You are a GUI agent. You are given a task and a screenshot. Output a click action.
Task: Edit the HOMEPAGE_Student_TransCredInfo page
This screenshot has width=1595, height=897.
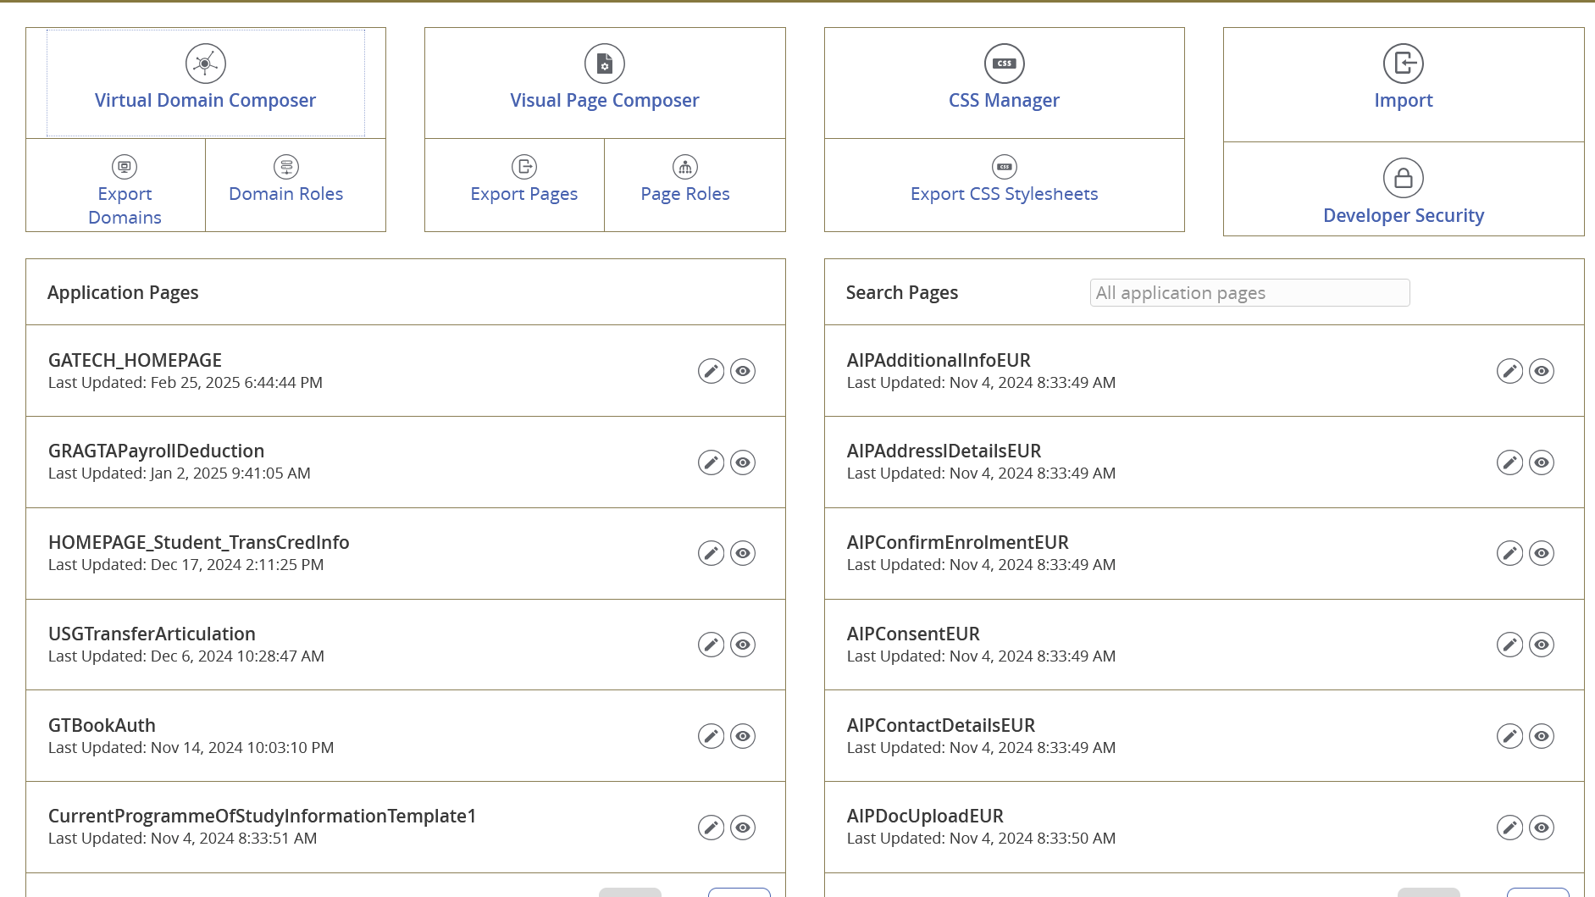(711, 553)
